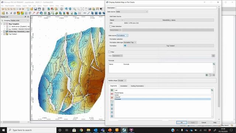Screen dimensions: 236x133
Task: Click the OK button
Action: 181,122
